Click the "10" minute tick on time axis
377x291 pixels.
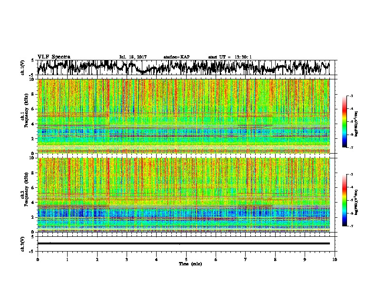click(x=335, y=260)
